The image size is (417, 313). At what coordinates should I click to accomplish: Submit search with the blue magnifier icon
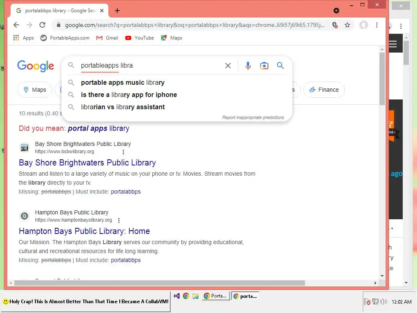280,66
